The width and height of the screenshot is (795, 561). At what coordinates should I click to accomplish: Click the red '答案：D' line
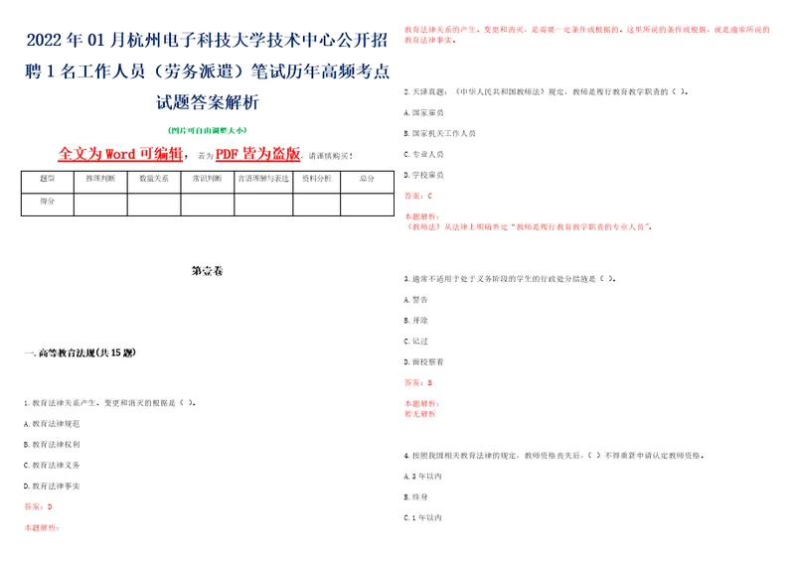pyautogui.click(x=38, y=506)
